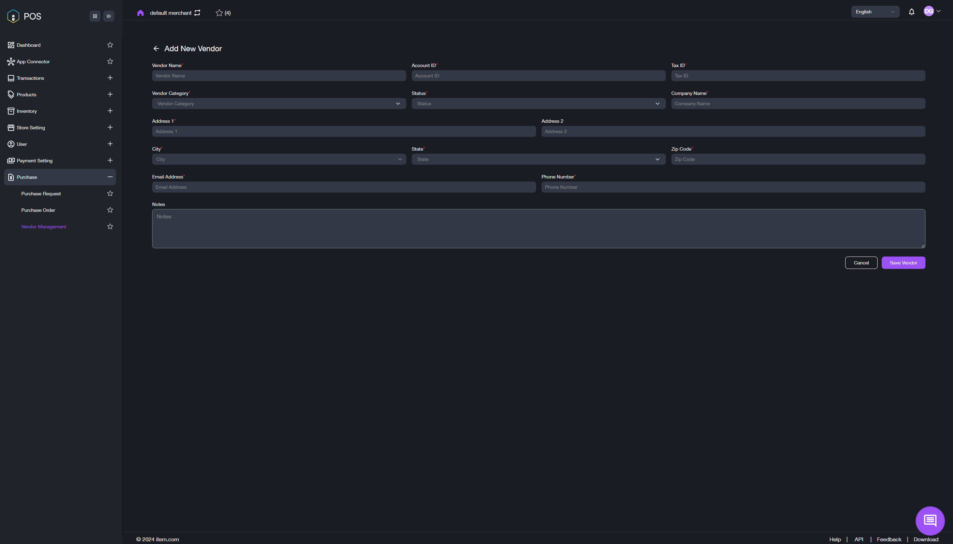This screenshot has width=953, height=544.
Task: Click the switch merchant icon
Action: (198, 13)
